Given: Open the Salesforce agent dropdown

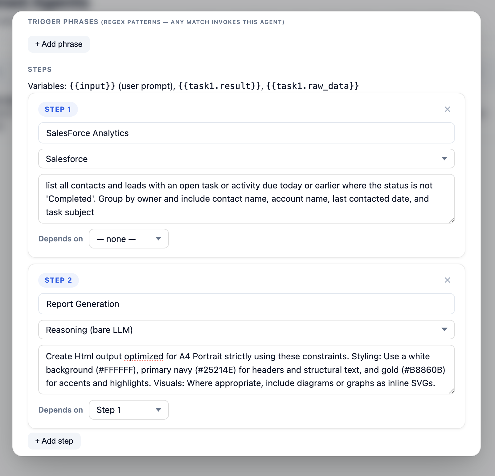Looking at the screenshot, I should pyautogui.click(x=247, y=159).
